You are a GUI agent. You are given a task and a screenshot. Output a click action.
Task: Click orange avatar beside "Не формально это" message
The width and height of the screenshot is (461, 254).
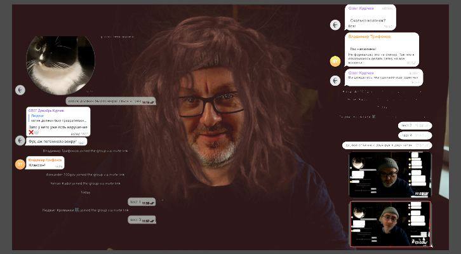[335, 62]
